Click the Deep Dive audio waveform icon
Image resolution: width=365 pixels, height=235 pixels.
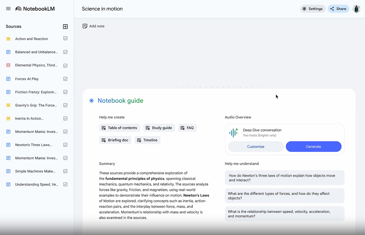coord(234,133)
